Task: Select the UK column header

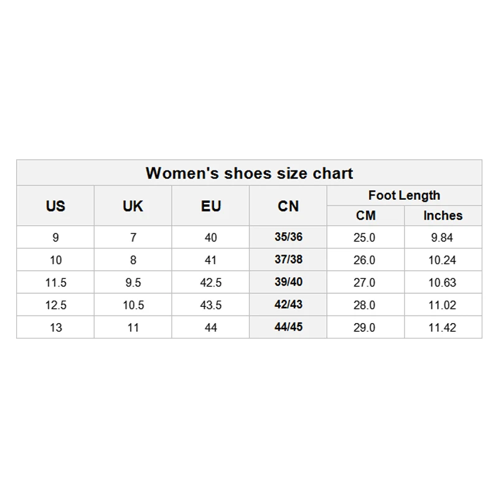Action: 133,206
